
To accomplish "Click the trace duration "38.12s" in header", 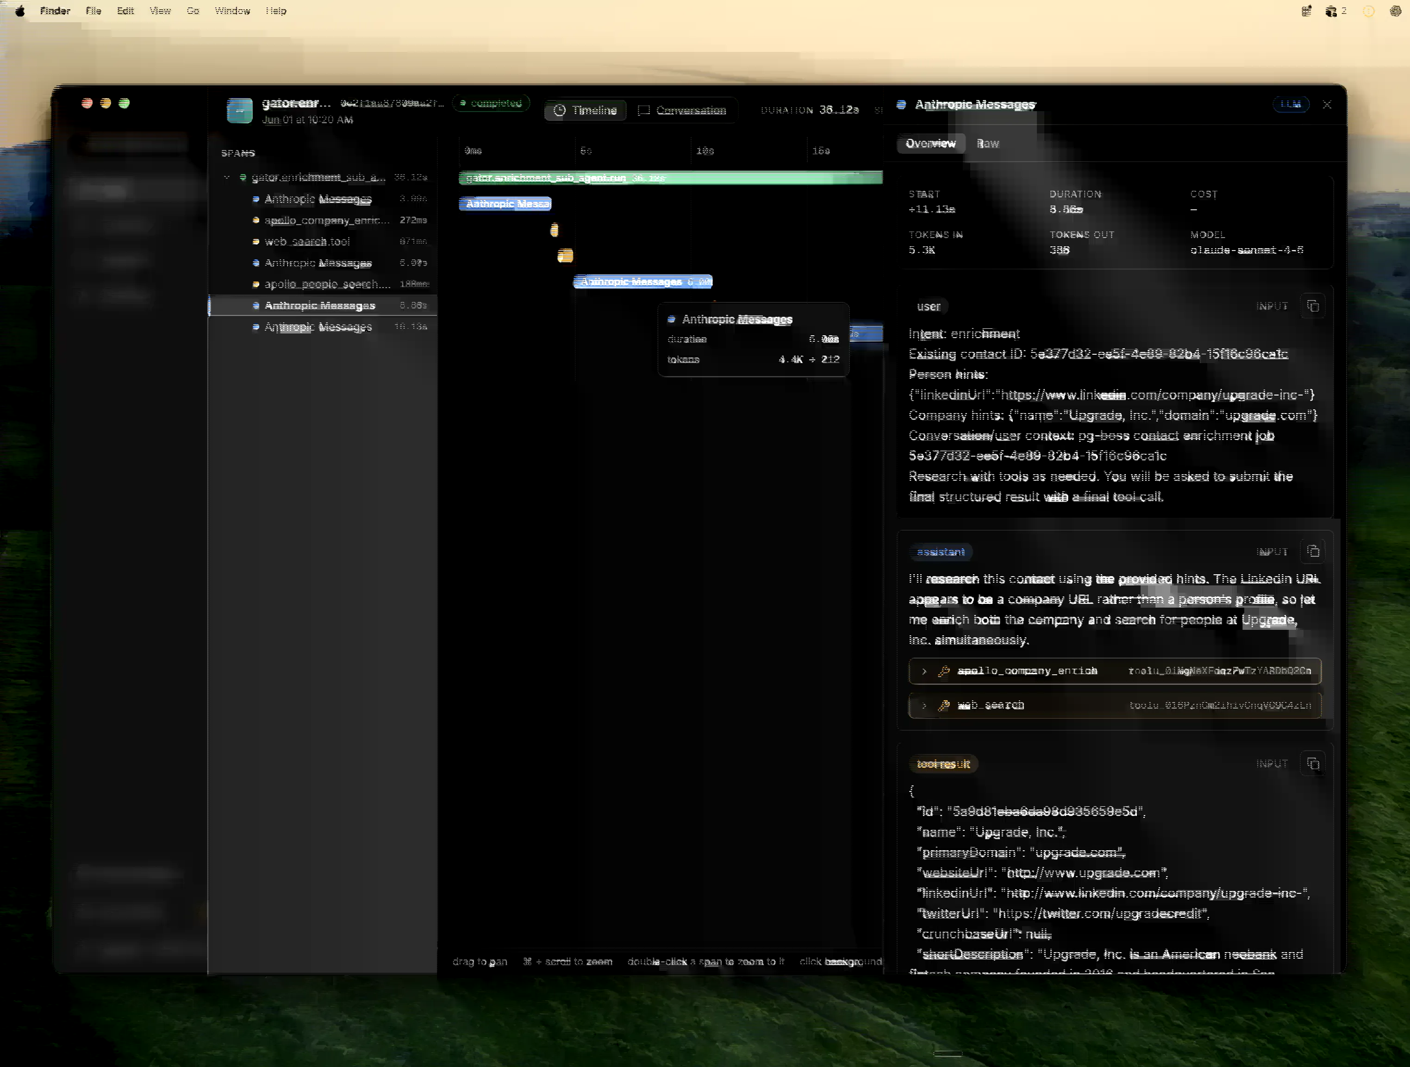I will [x=839, y=110].
